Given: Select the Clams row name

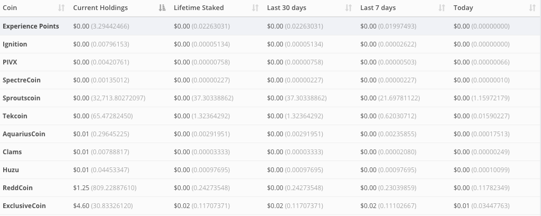Looking at the screenshot, I should click(12, 152).
